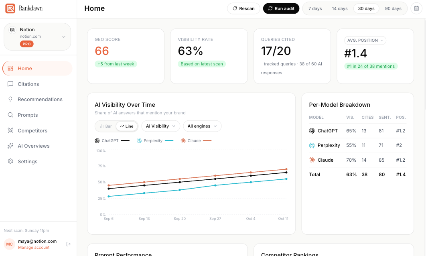Screen dimensions: 426x256
Task: Click the Manage account link
Action: (34, 248)
